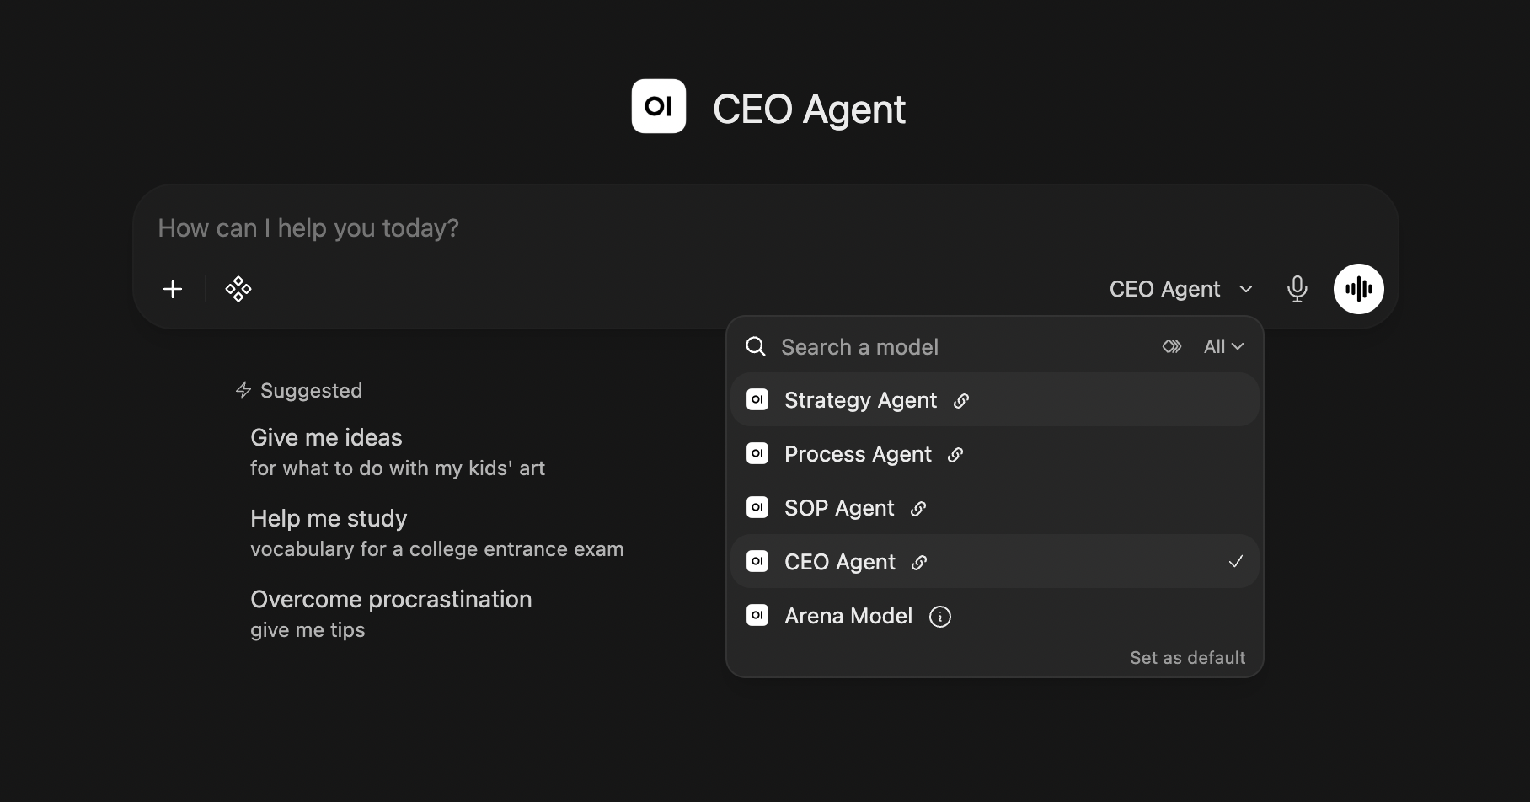Click the lightning bolt Suggested icon
The height and width of the screenshot is (802, 1530).
(x=243, y=390)
